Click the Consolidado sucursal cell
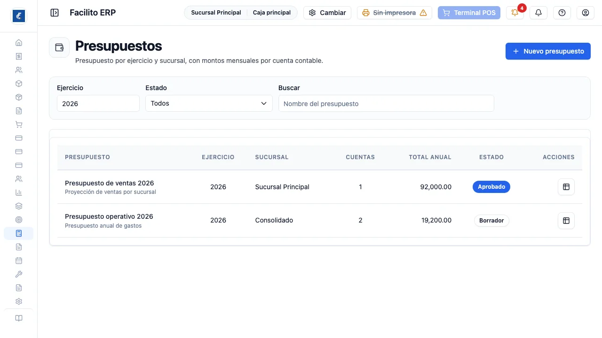The height and width of the screenshot is (338, 602). [274, 220]
